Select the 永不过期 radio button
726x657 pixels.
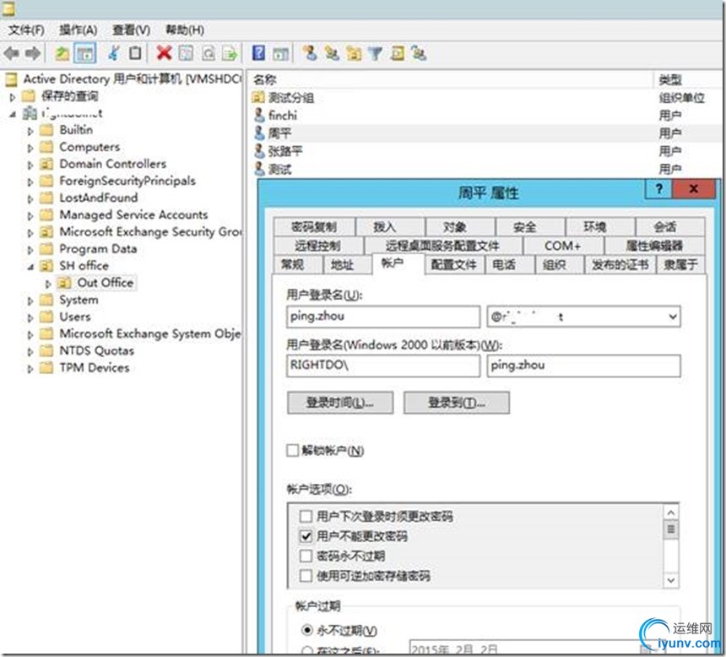(x=307, y=630)
